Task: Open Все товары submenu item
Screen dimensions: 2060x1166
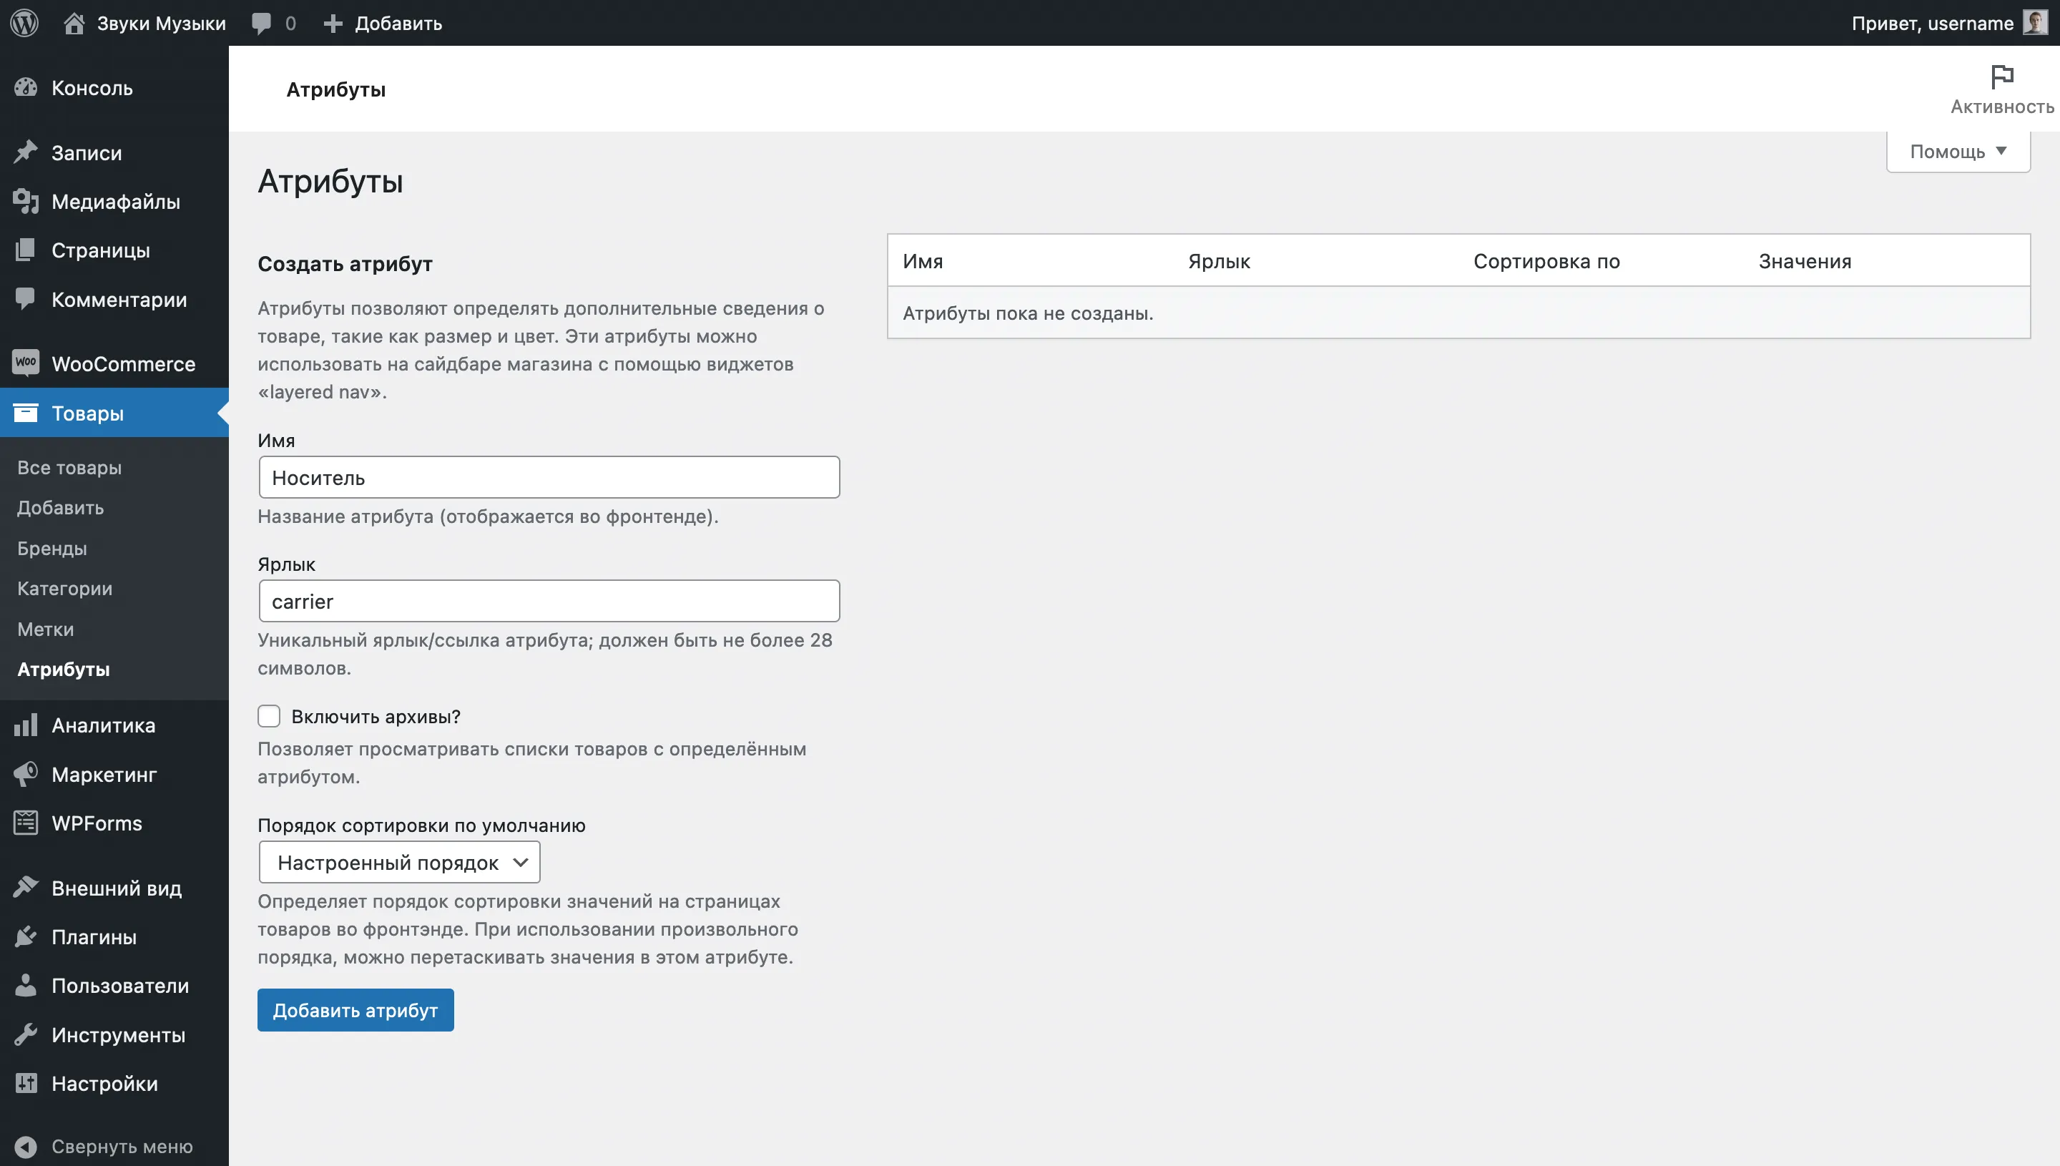Action: pos(69,467)
